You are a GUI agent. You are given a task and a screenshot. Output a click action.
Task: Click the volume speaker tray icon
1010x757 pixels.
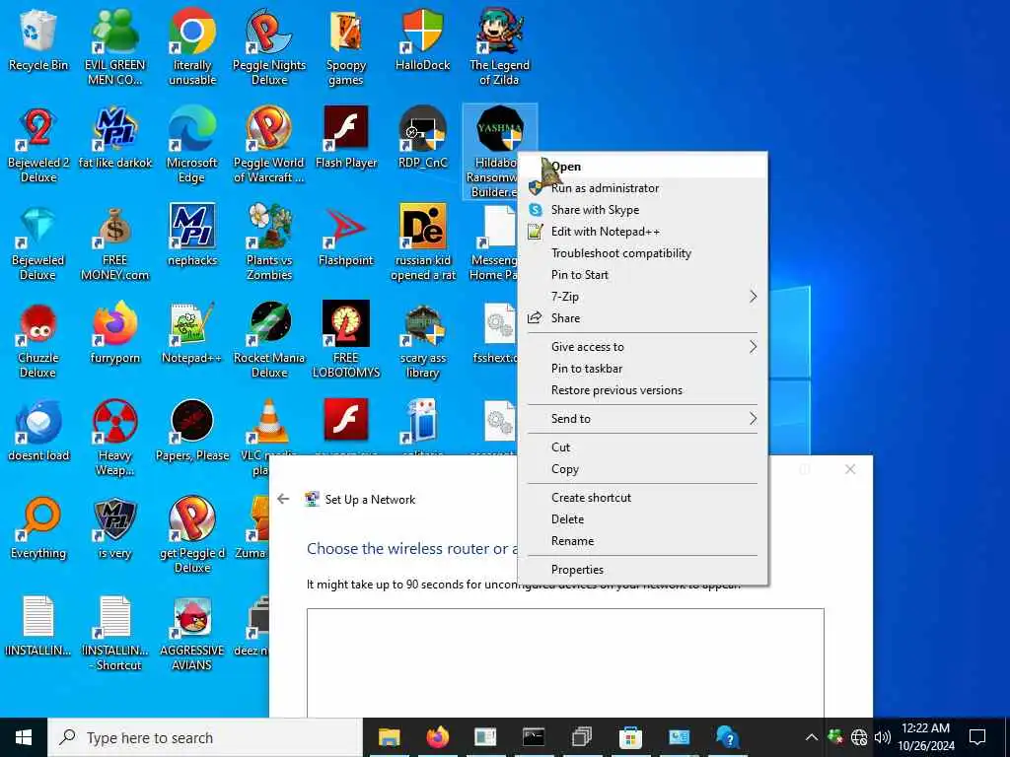pyautogui.click(x=883, y=737)
